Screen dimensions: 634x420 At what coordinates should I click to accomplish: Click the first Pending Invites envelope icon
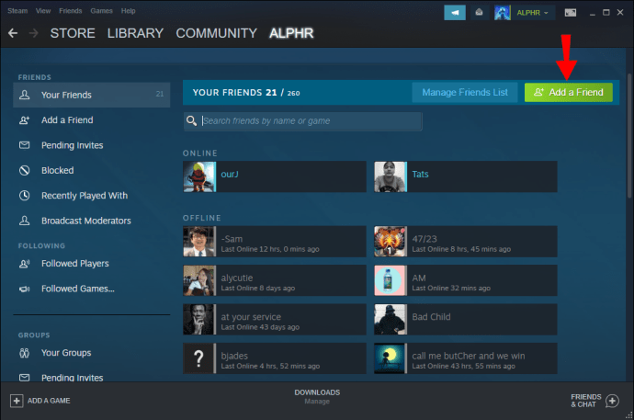tap(24, 145)
